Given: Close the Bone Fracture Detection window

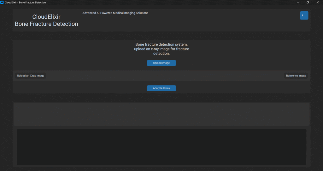Looking at the screenshot, I should (x=318, y=3).
